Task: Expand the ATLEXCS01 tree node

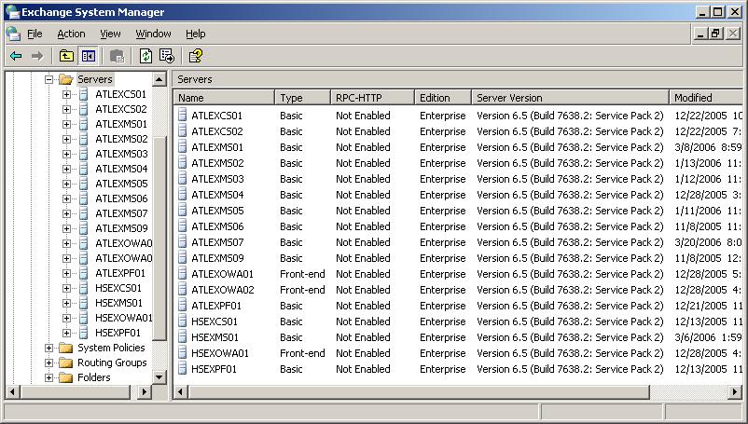Action: pos(66,94)
